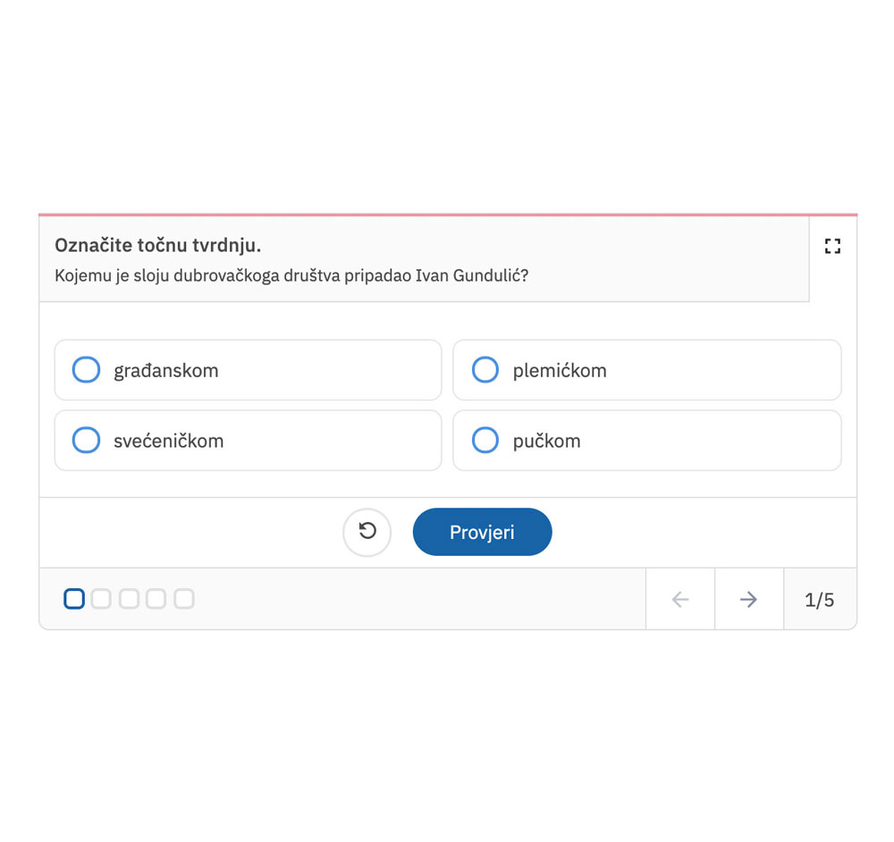Click the 'svećeničkom' answer label text

[x=168, y=441]
